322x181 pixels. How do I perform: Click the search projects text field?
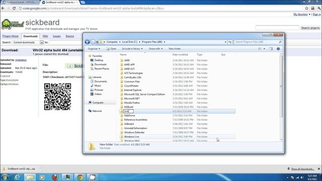pyautogui.click(x=277, y=28)
